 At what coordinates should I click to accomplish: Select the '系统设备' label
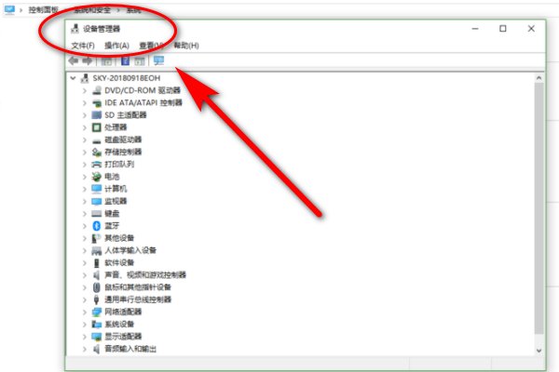[x=119, y=325]
